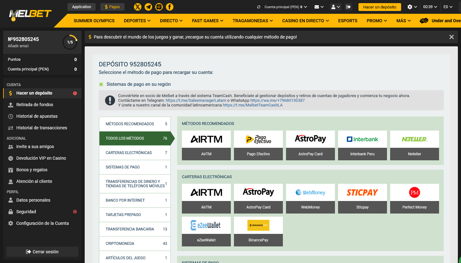Click the refresh balance icon

tap(259, 7)
